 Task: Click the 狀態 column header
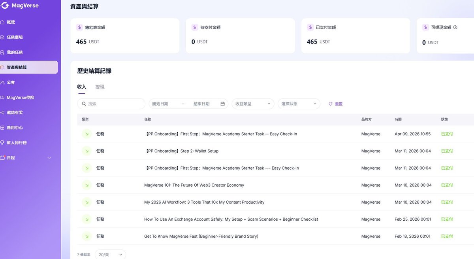pyautogui.click(x=445, y=119)
